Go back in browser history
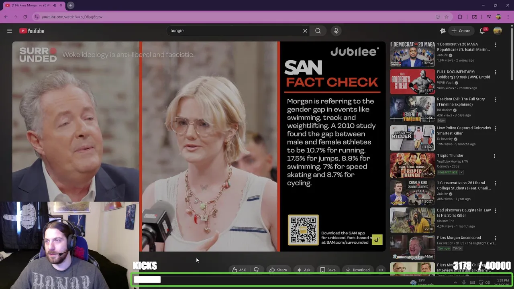Image resolution: width=514 pixels, height=289 pixels. click(6, 17)
